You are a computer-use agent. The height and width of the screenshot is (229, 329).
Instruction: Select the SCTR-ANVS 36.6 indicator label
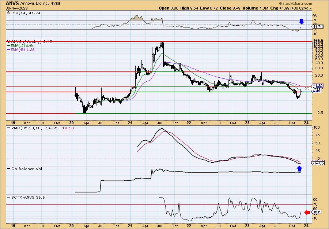coord(28,197)
